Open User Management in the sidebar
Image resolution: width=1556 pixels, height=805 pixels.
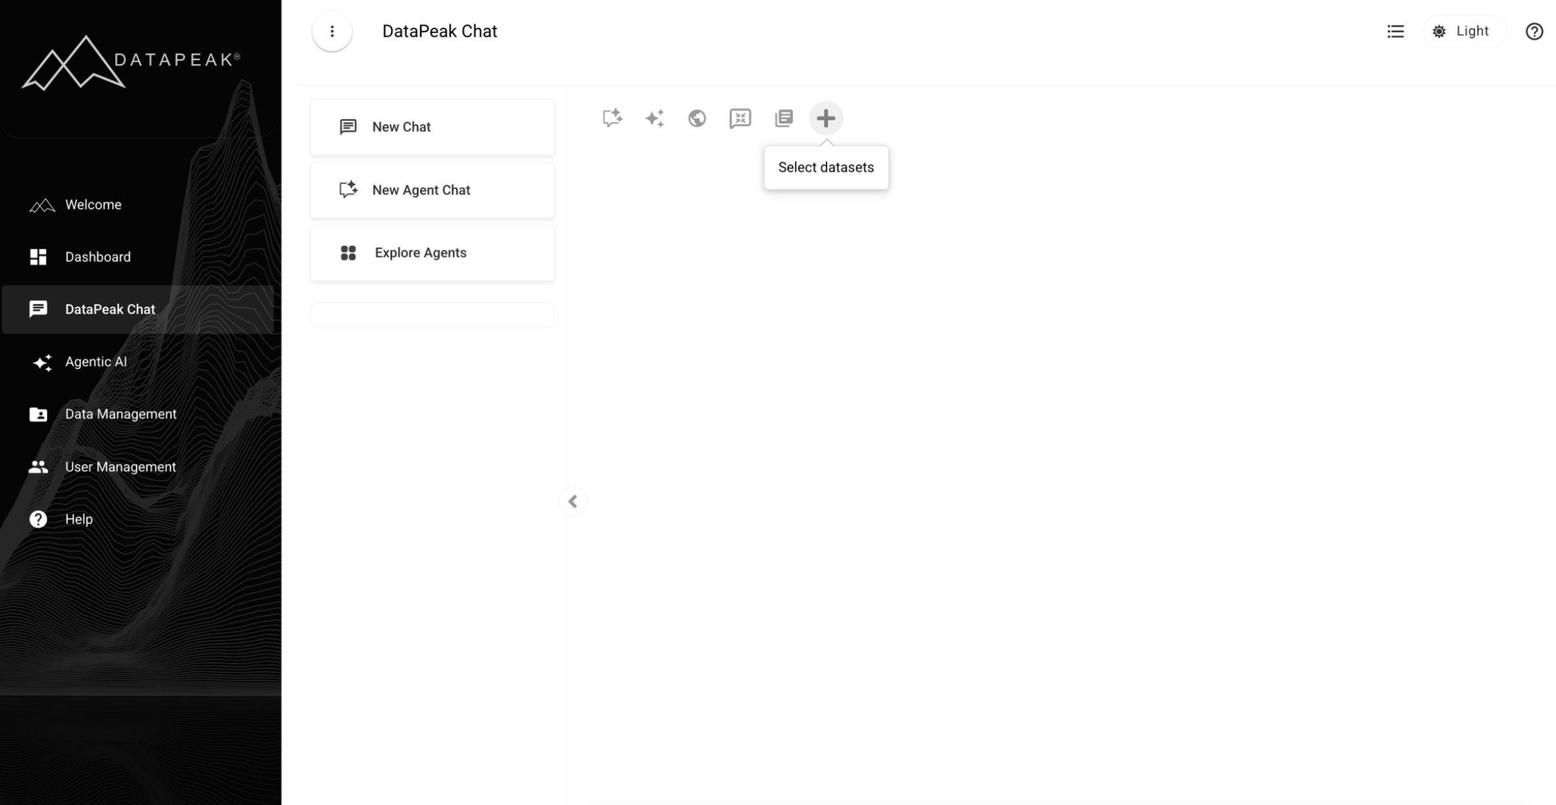tap(138, 467)
